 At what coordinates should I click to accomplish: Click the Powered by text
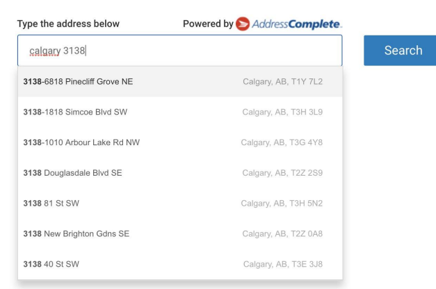208,24
